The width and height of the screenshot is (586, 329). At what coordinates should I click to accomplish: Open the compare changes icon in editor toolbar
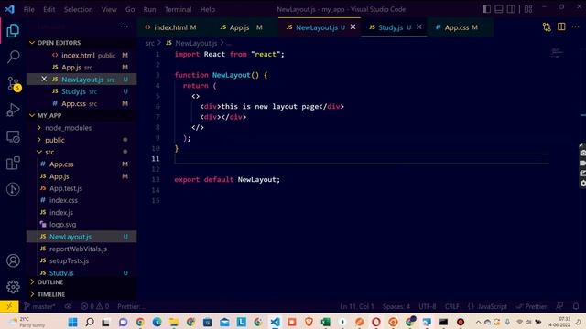point(547,27)
